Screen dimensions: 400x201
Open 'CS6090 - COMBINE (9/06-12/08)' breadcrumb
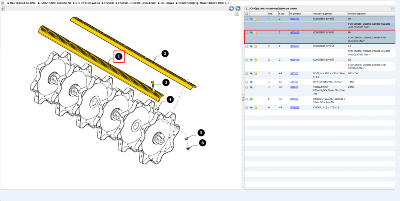[137, 3]
